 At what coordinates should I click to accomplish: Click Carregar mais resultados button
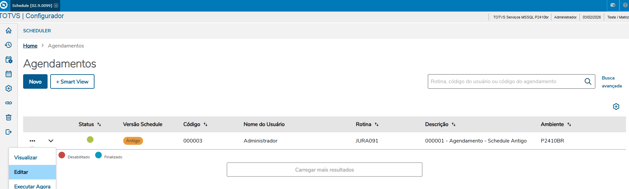coord(324,170)
